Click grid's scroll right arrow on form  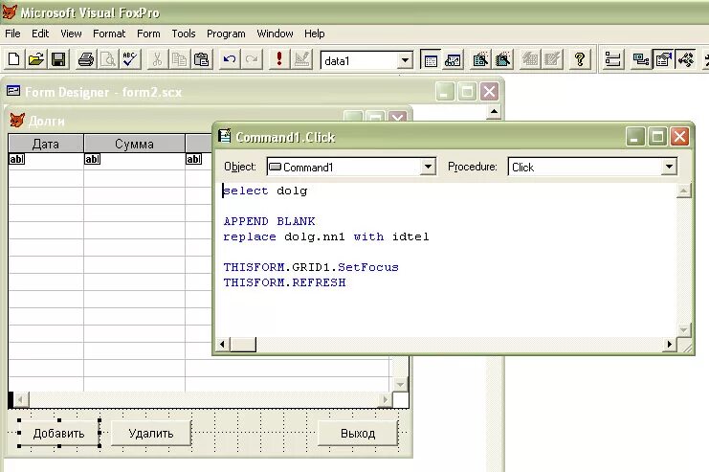(x=386, y=399)
